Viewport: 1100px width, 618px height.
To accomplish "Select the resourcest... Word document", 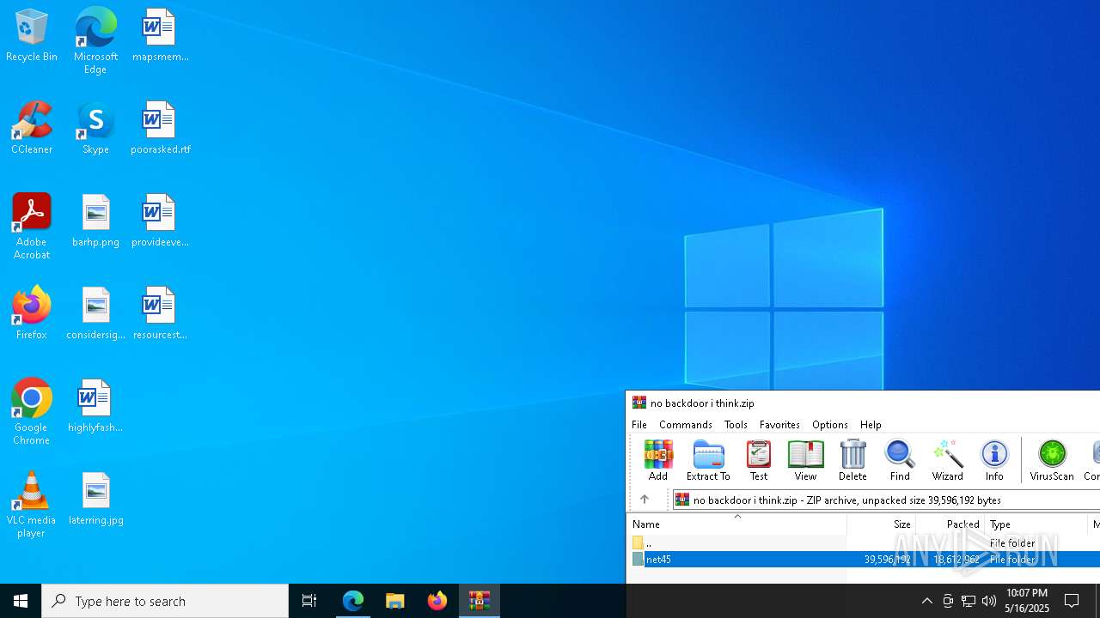I will click(160, 314).
